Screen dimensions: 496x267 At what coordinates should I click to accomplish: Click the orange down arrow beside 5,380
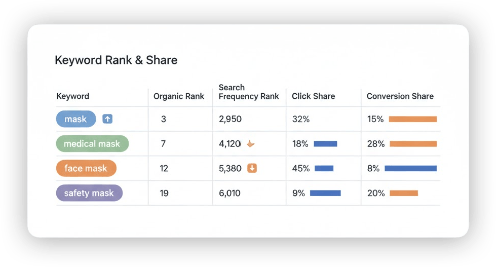252,168
